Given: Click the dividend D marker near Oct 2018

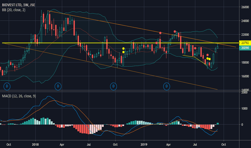Looking at the screenshot, I should 113,86.
